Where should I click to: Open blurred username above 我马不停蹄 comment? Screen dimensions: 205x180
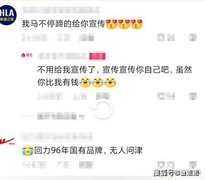tap(62, 10)
